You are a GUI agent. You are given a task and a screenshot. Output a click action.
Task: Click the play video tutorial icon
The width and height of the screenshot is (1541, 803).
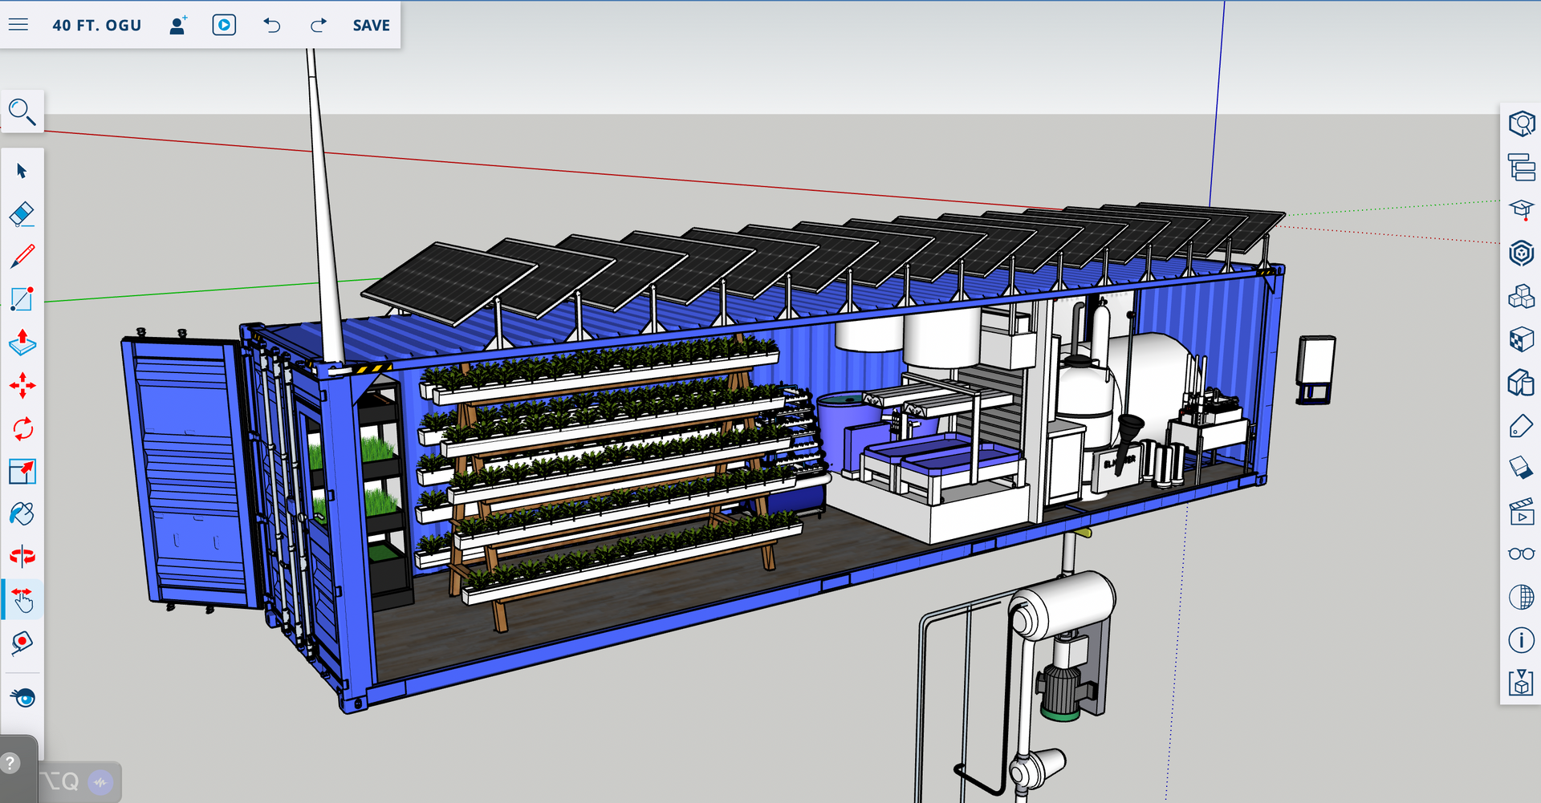tap(224, 25)
